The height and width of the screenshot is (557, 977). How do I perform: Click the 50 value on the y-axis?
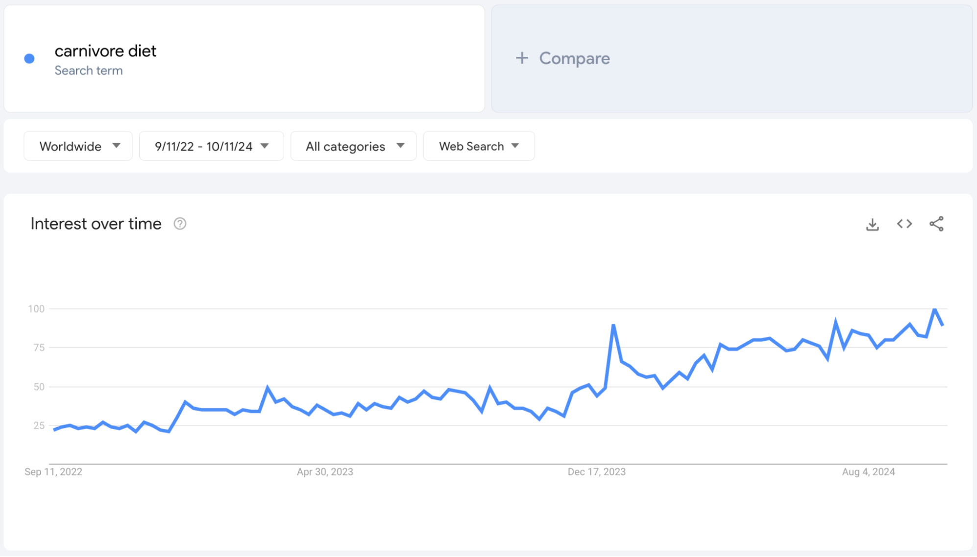[x=39, y=387]
